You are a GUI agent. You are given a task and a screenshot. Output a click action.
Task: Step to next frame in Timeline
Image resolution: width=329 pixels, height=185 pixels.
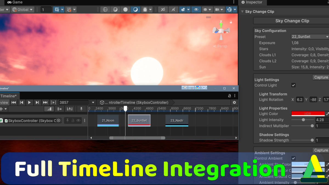pyautogui.click(x=37, y=103)
